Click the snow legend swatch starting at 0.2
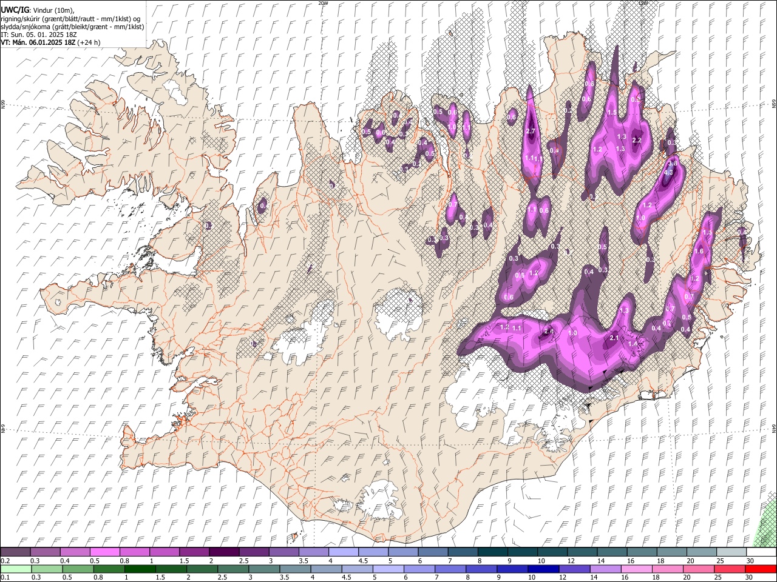This screenshot has height=582, width=777. coord(15,552)
